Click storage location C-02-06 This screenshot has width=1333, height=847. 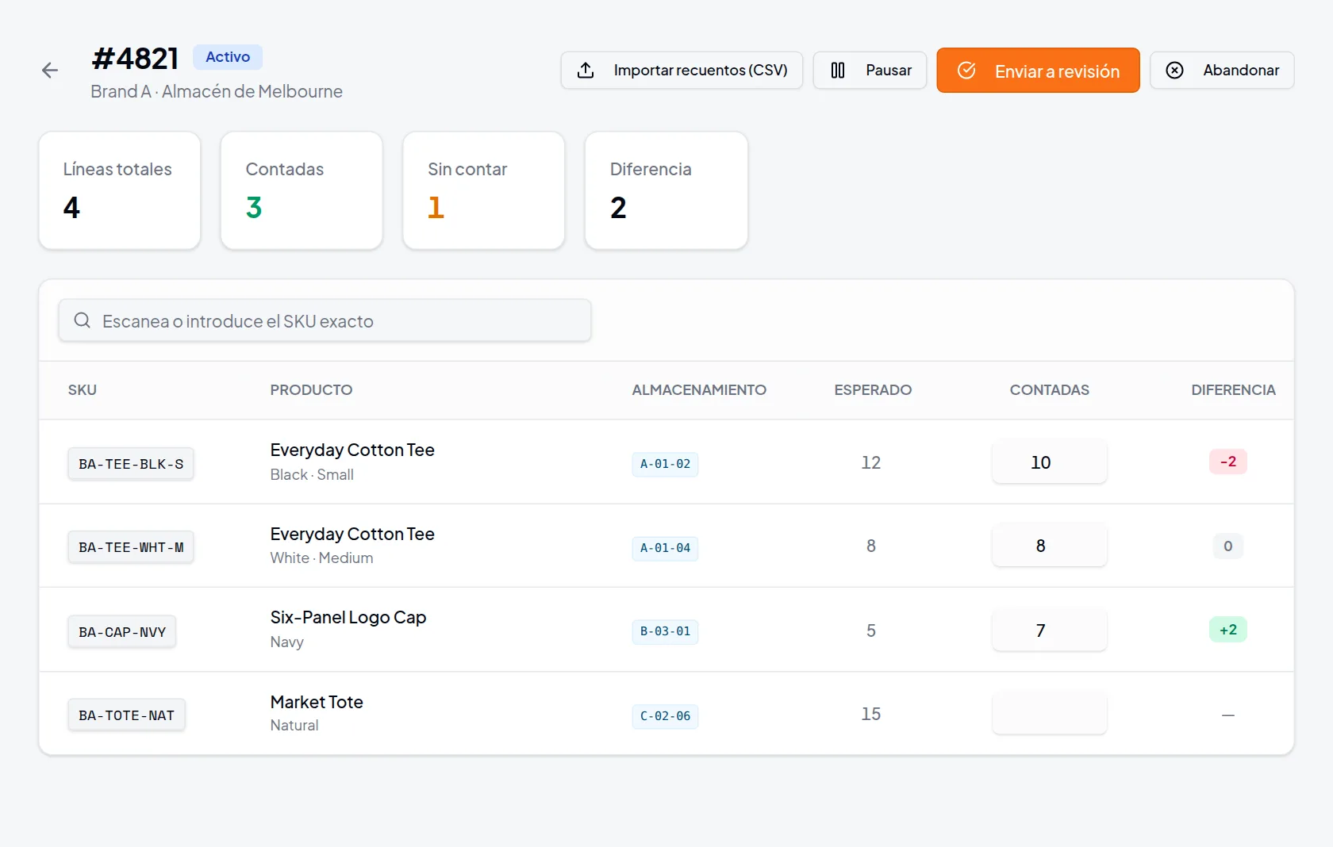[x=665, y=716]
